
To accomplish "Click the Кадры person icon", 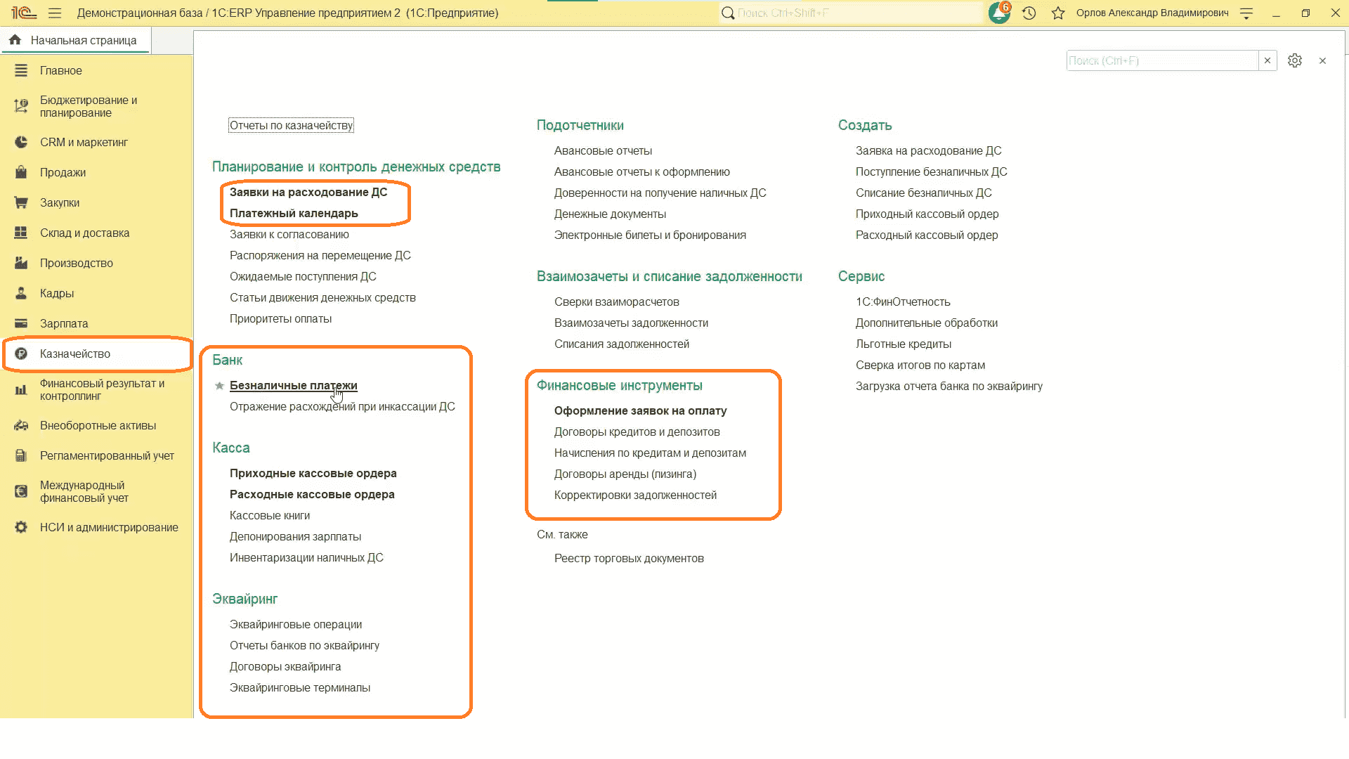I will pos(21,293).
